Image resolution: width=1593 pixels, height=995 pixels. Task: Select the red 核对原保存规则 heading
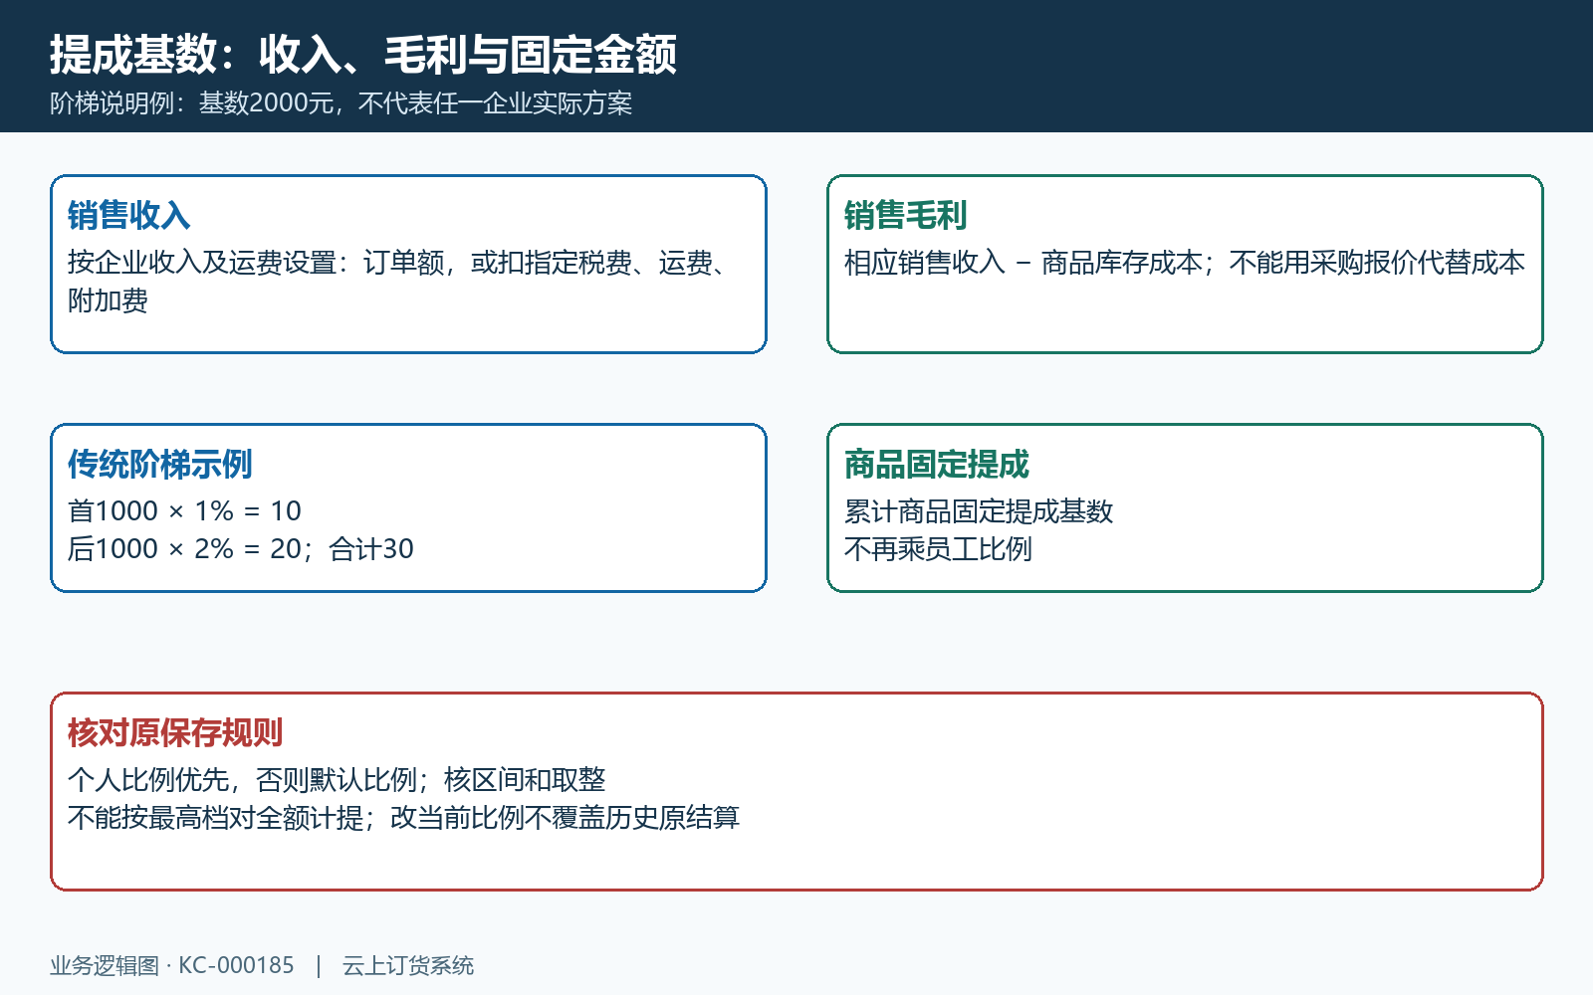tap(175, 732)
